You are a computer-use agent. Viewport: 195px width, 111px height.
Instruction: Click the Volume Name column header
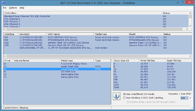[36, 61]
